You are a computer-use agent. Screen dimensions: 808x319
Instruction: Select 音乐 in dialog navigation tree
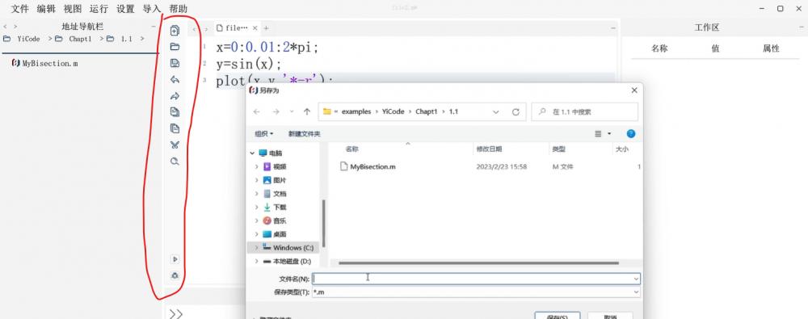(280, 220)
